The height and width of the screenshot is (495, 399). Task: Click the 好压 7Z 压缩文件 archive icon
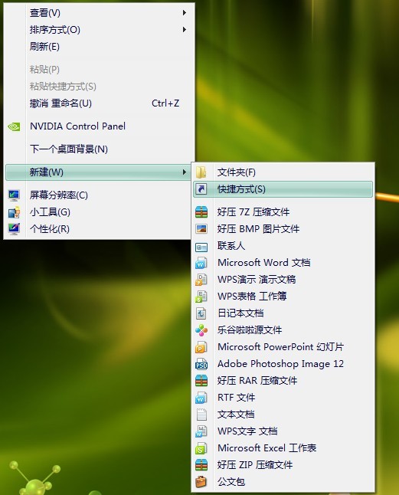pyautogui.click(x=201, y=212)
